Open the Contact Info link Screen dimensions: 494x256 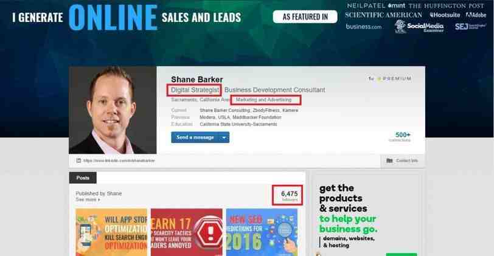pyautogui.click(x=407, y=161)
